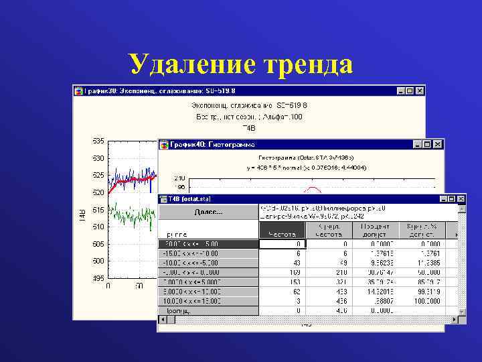The image size is (482, 362).
Task: Minimize the График30 exponential smoothing window
Action: point(400,90)
